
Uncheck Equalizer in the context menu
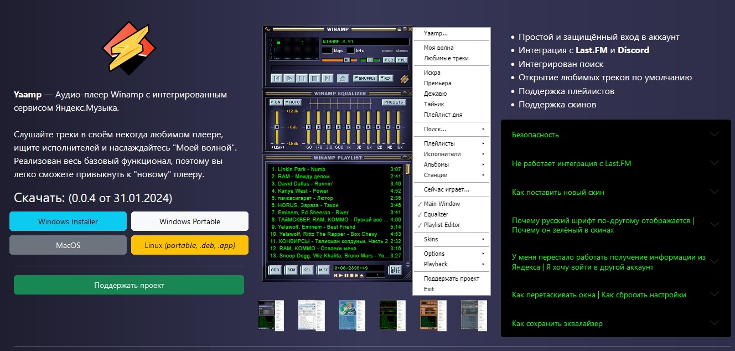point(452,214)
